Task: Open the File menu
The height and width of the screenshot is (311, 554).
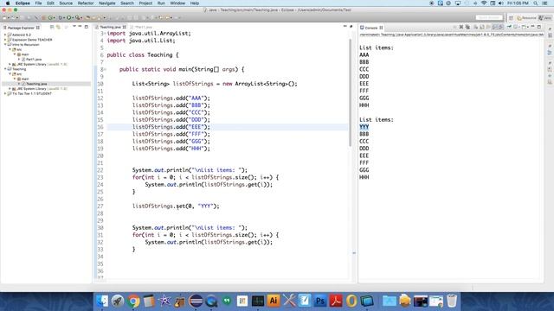Action: [38, 3]
